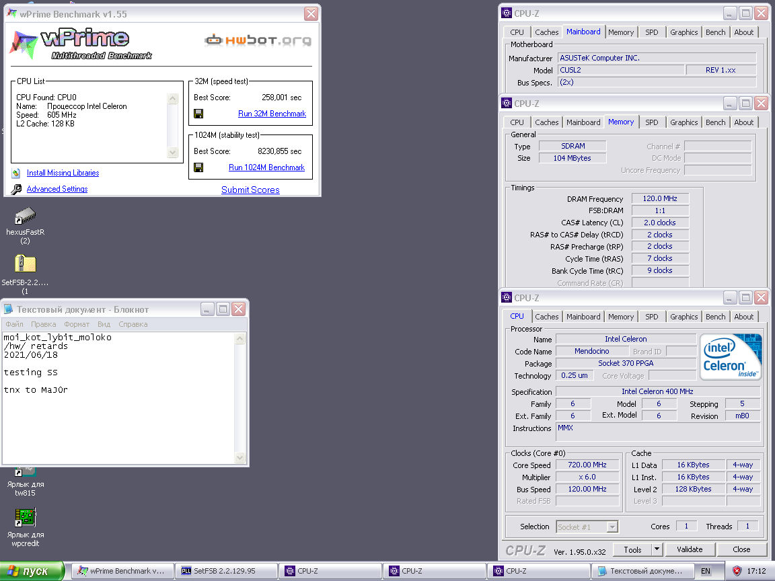Open Справка menu in Notepad
The width and height of the screenshot is (775, 581).
point(133,324)
